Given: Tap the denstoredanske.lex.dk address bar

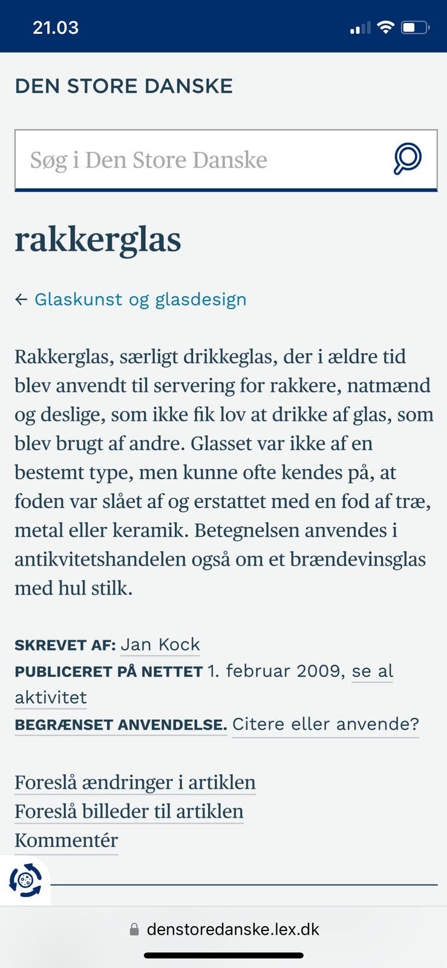Looking at the screenshot, I should tap(233, 930).
